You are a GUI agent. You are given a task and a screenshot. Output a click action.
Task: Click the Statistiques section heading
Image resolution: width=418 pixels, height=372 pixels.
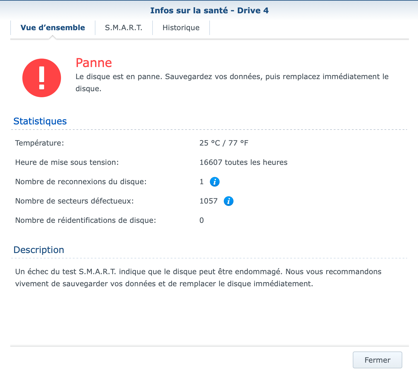point(40,121)
